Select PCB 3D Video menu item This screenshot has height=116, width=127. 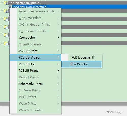pos(36,57)
